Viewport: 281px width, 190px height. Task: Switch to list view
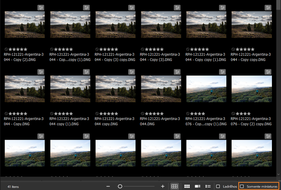pyautogui.click(x=208, y=186)
